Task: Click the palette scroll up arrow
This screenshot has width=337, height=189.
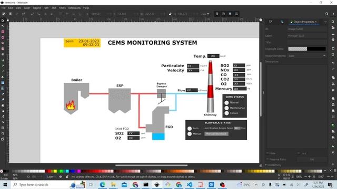Action: click(x=325, y=171)
